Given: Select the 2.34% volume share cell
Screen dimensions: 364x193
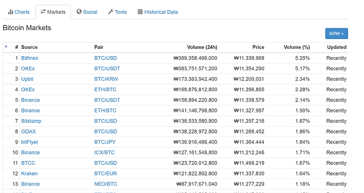Looking at the screenshot, I should [302, 79].
